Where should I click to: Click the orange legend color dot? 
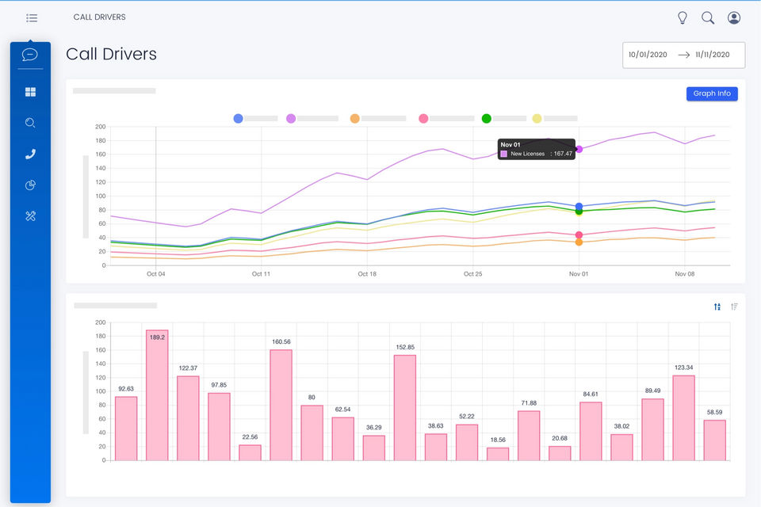(355, 118)
